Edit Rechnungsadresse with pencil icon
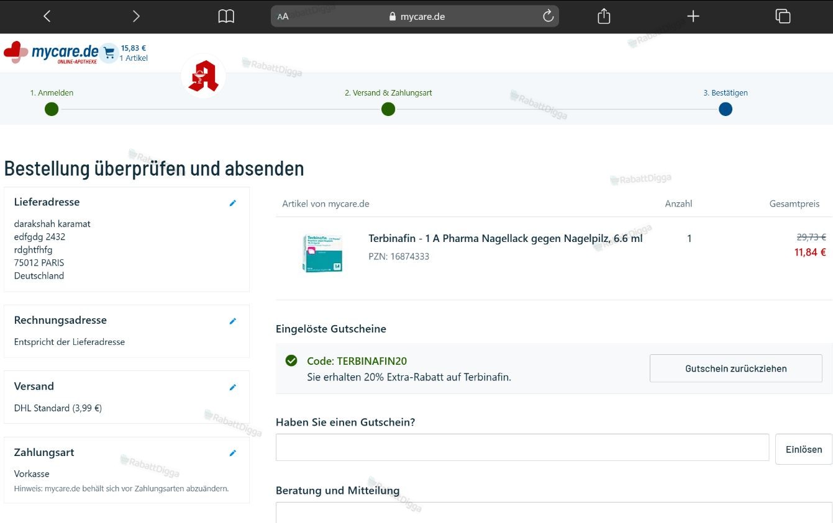 [233, 321]
